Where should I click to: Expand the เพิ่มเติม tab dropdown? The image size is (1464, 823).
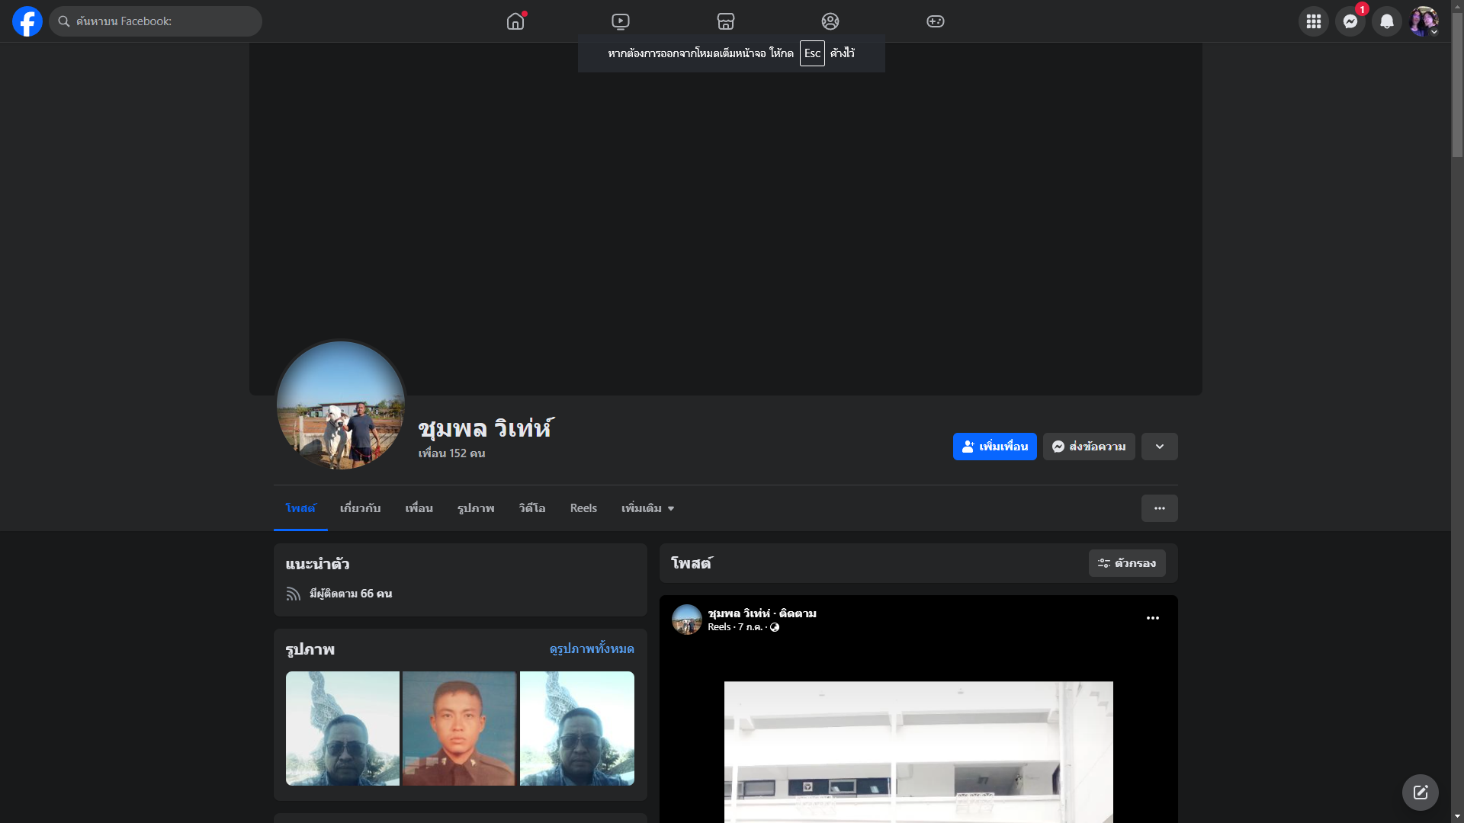(x=647, y=508)
